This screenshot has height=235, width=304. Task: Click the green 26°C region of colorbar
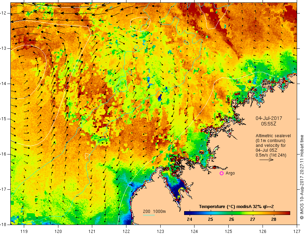[231, 213]
